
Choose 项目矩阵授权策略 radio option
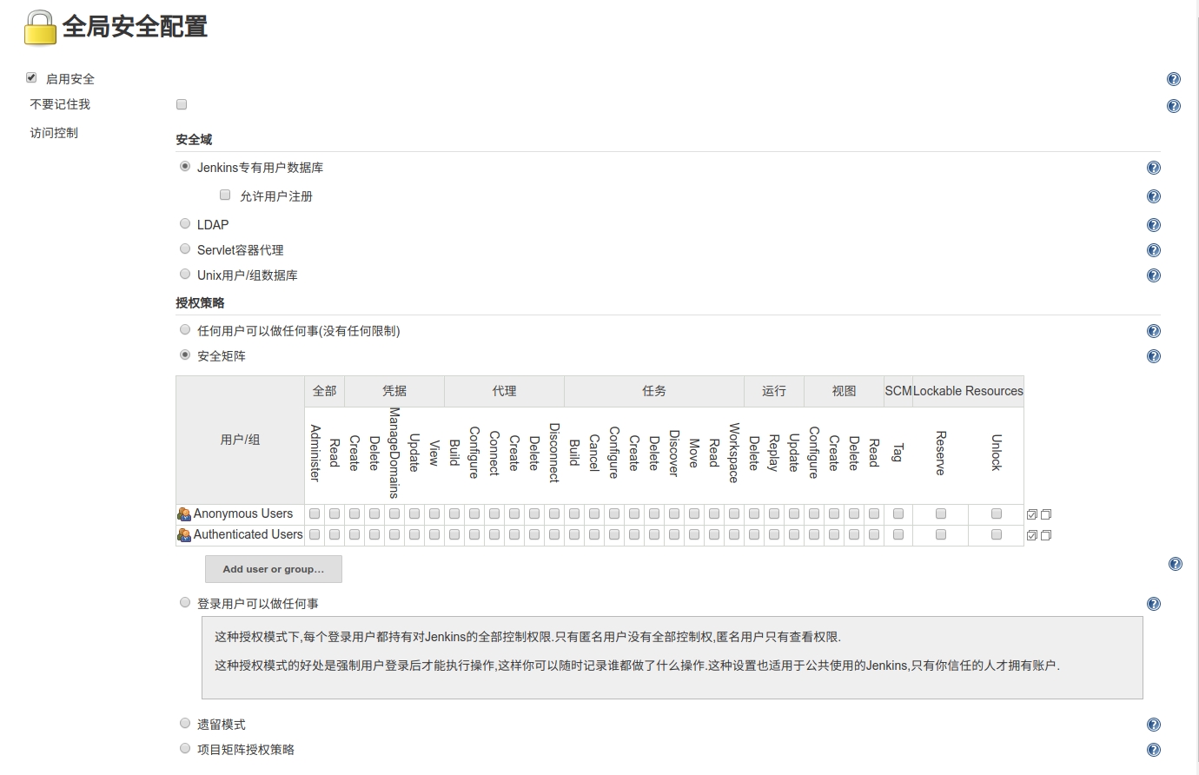[185, 748]
